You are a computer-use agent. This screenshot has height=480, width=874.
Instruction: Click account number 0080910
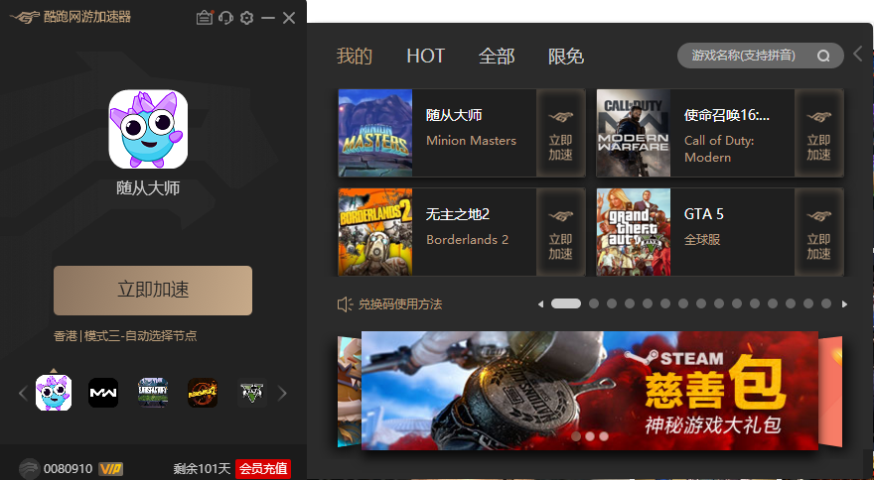tap(68, 469)
